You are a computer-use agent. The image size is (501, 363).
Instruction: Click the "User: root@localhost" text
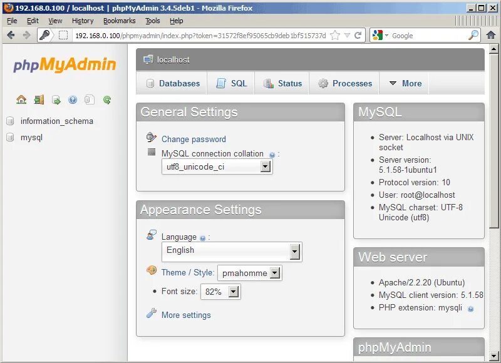(416, 195)
